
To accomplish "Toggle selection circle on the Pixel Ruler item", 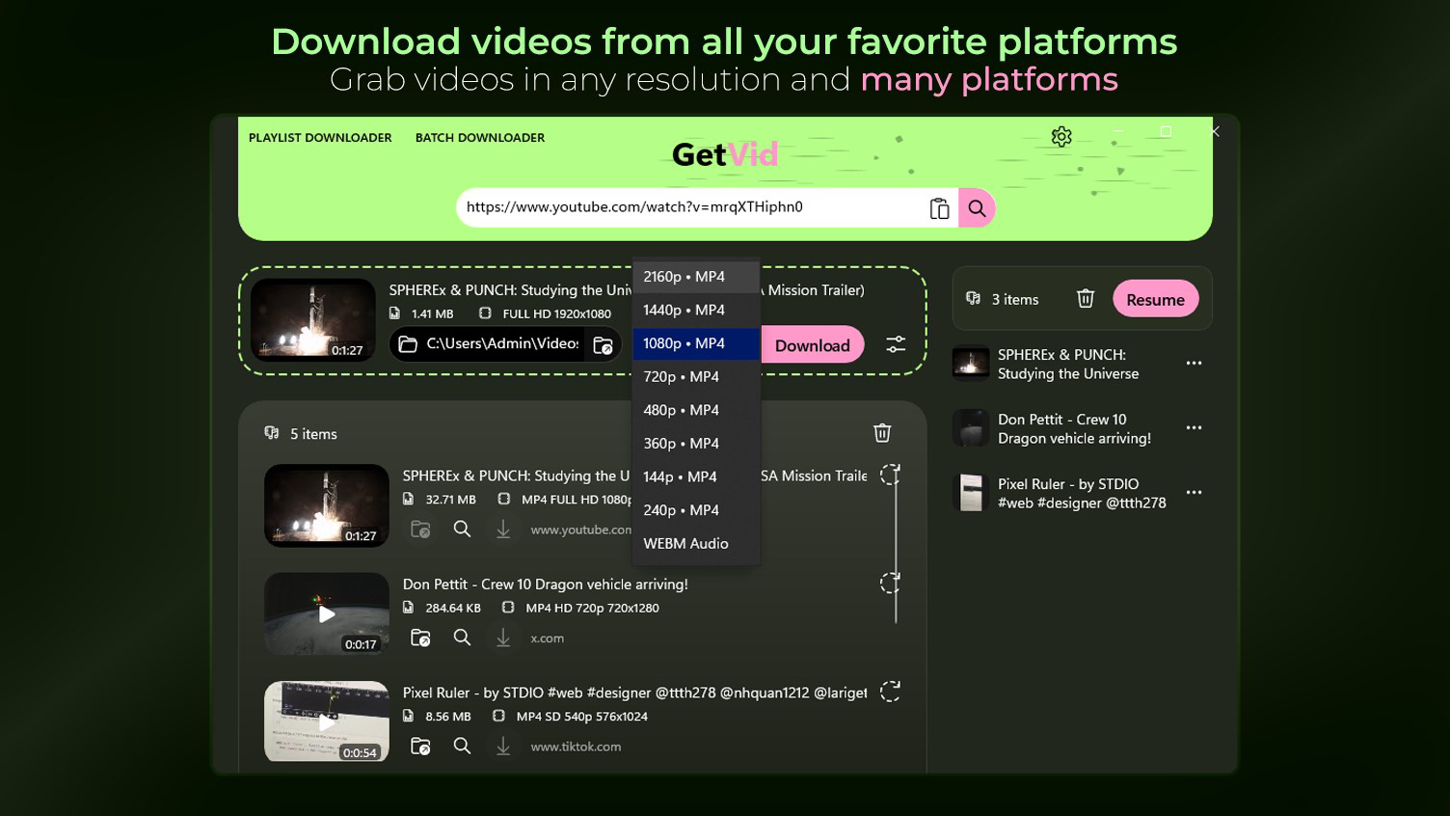I will pos(890,692).
